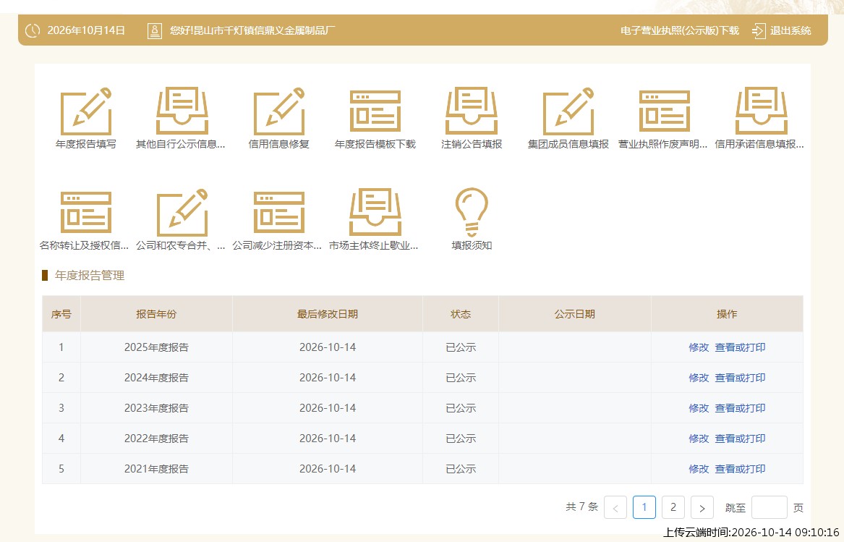View or print 2023年度报告
Viewport: 844px width, 542px height.
pos(740,408)
